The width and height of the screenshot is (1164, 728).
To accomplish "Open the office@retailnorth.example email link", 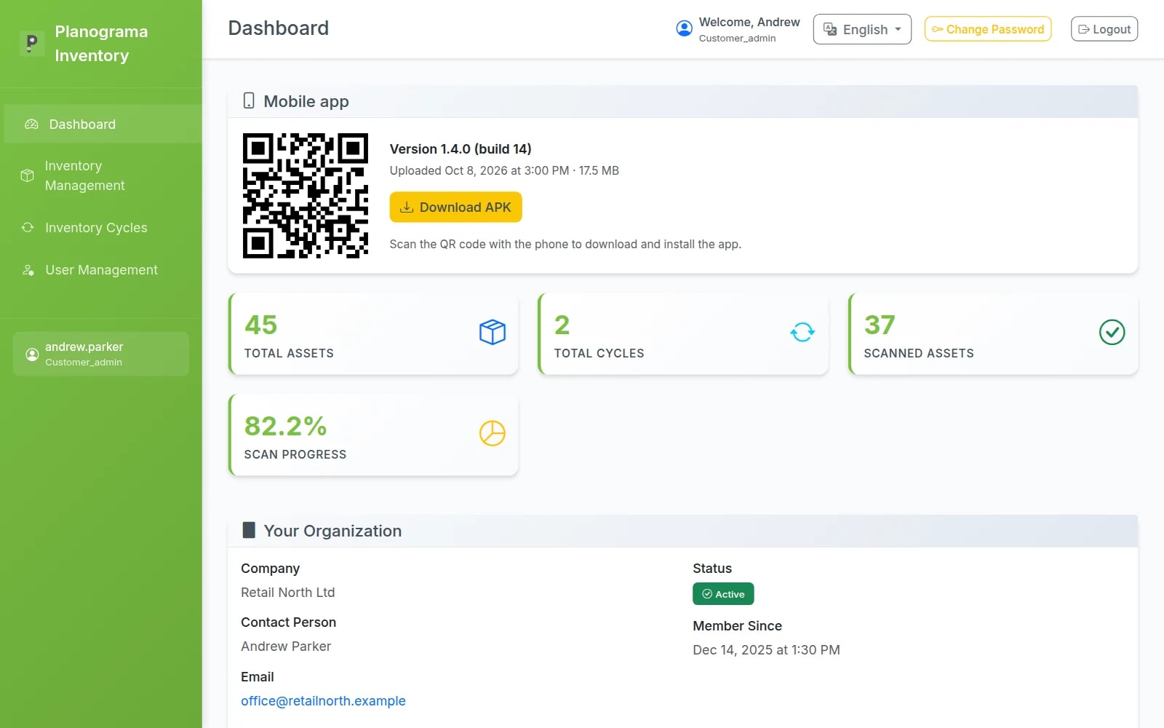I will [x=323, y=701].
